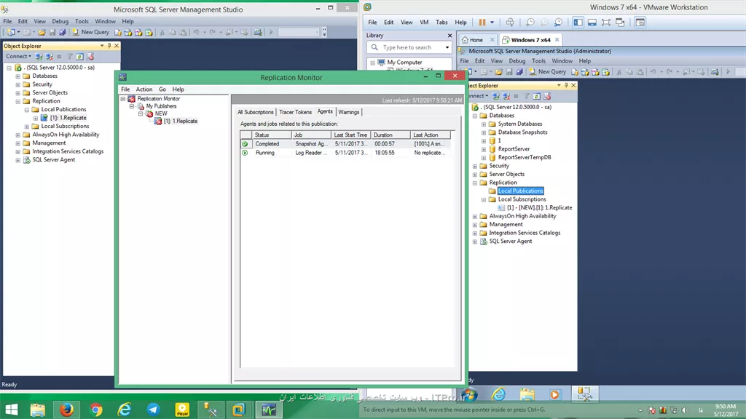Select SQL Server Agent in left Object Explorer

[53, 159]
